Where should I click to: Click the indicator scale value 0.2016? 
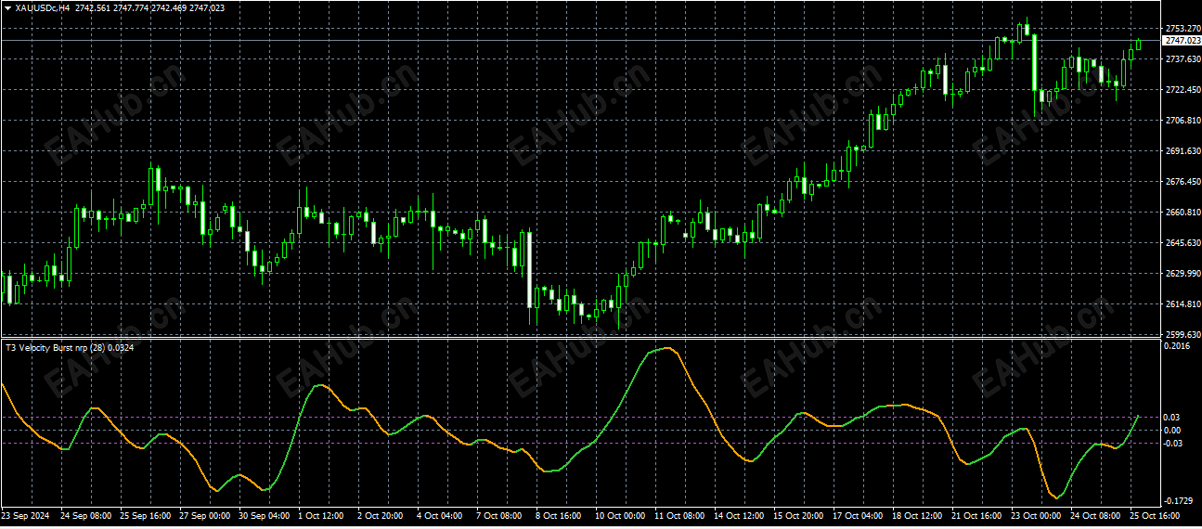coord(1177,346)
